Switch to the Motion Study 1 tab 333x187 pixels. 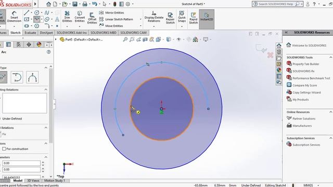[x=55, y=181]
